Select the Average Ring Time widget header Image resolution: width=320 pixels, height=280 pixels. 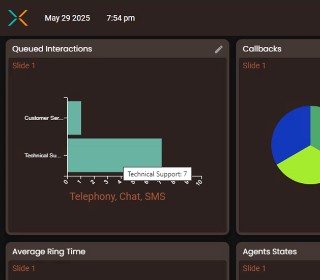tap(49, 251)
